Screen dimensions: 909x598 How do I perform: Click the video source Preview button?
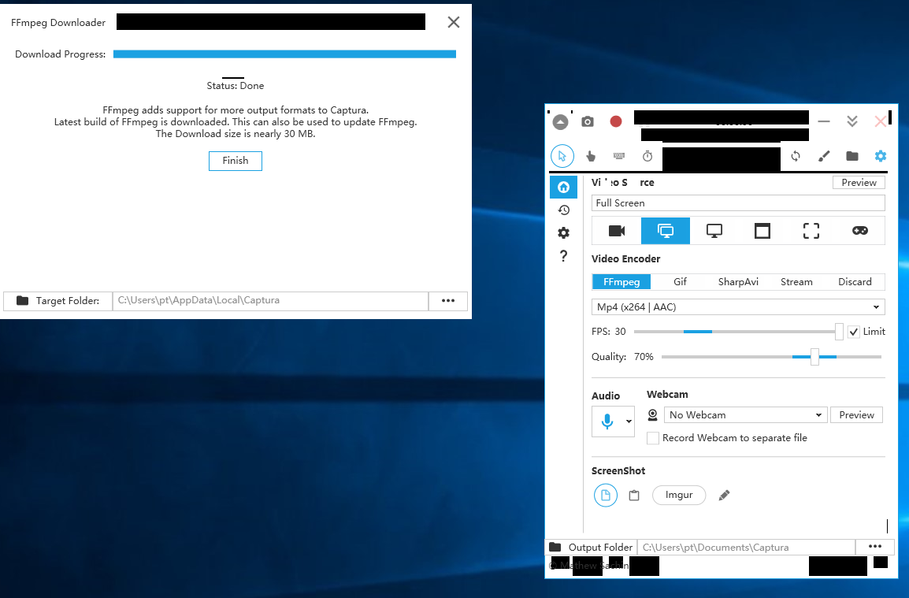859,182
